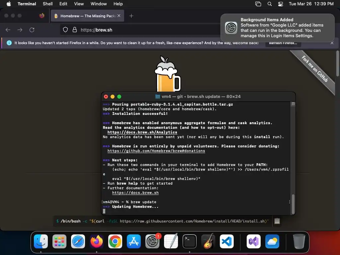Open Google Chrome from the dock

[115, 241]
